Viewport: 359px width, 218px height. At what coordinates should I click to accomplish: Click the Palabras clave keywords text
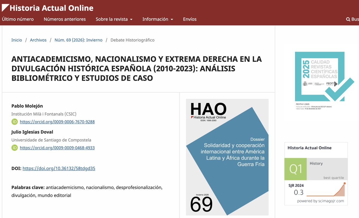coord(87,191)
